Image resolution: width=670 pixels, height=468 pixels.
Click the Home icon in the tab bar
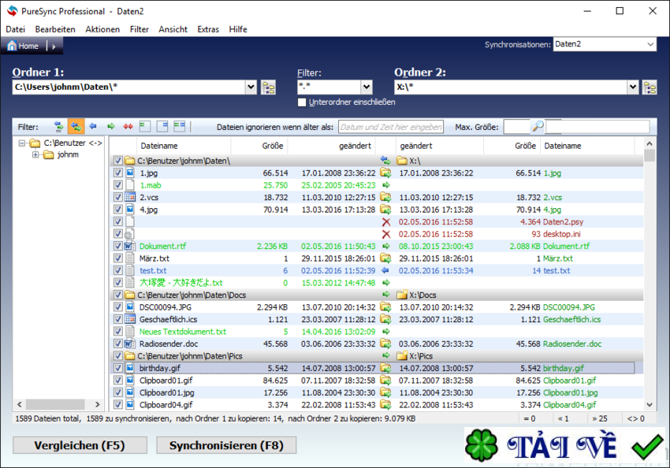pyautogui.click(x=22, y=46)
